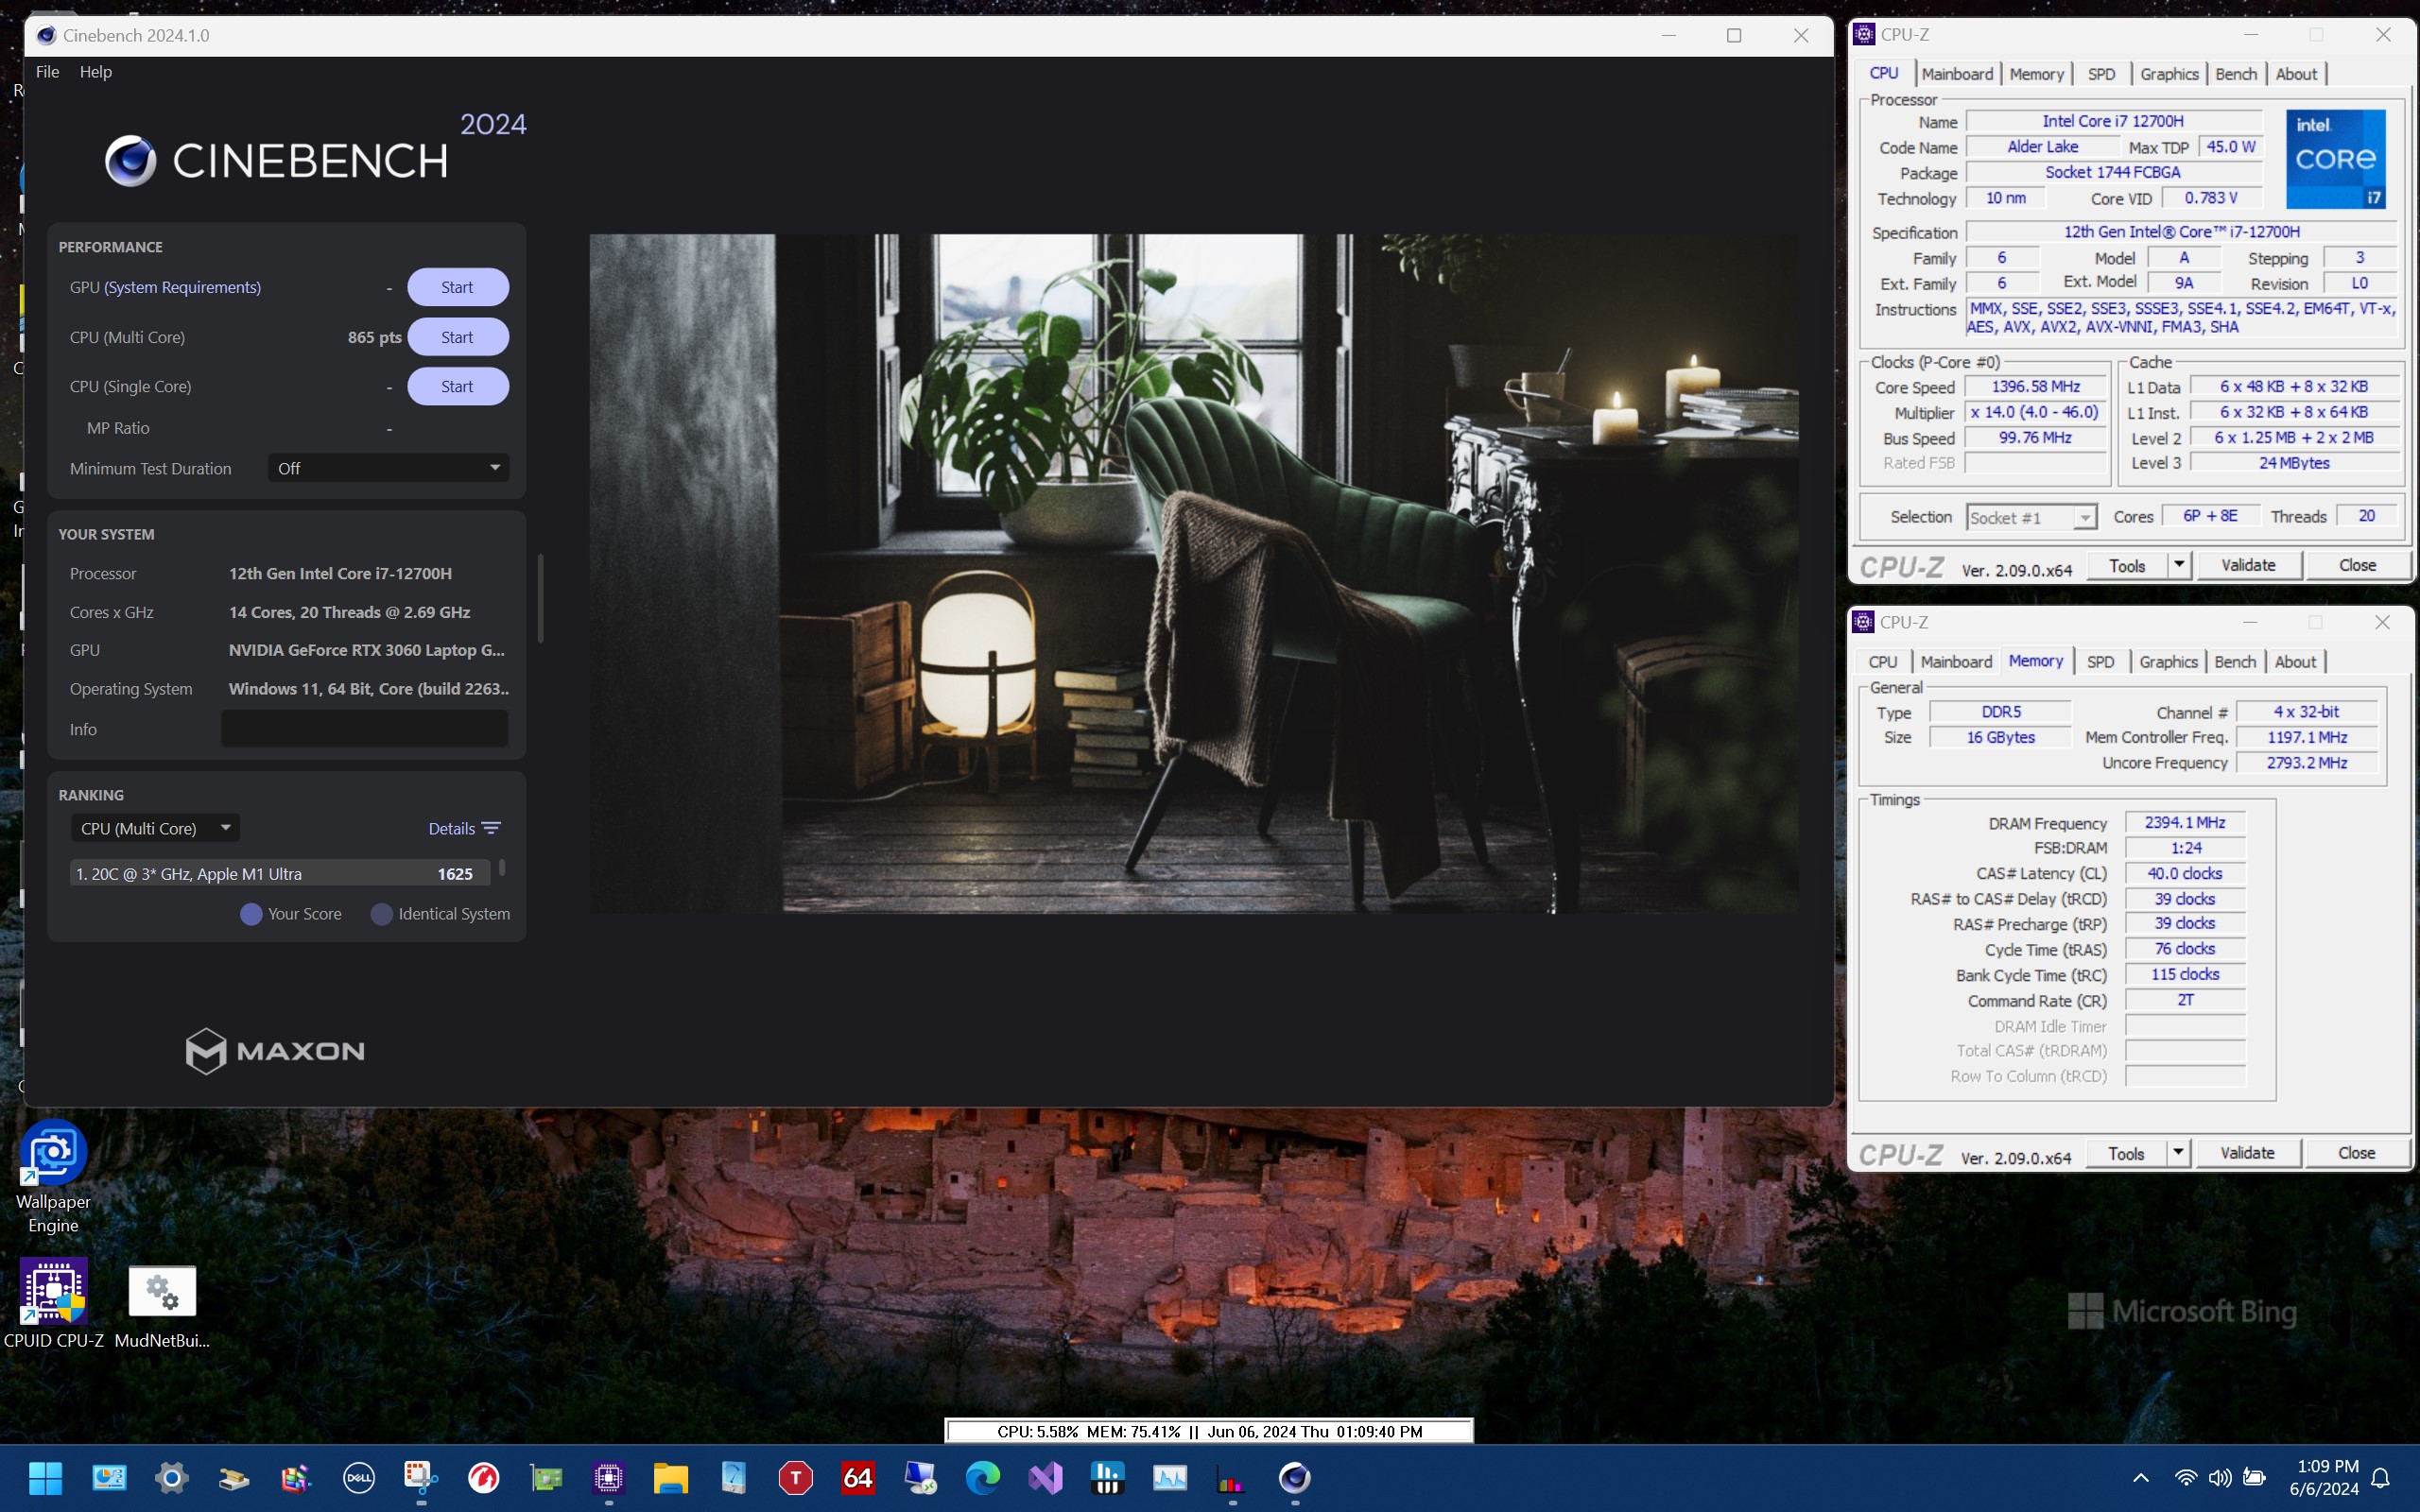
Task: Open the Settings gear in the taskbar
Action: pos(172,1477)
